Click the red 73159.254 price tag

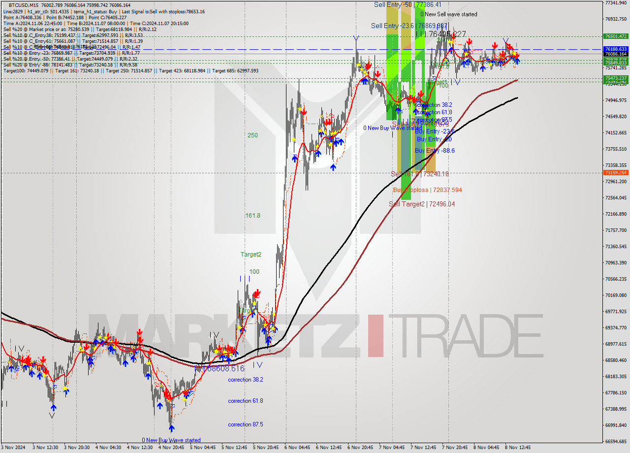[615, 172]
